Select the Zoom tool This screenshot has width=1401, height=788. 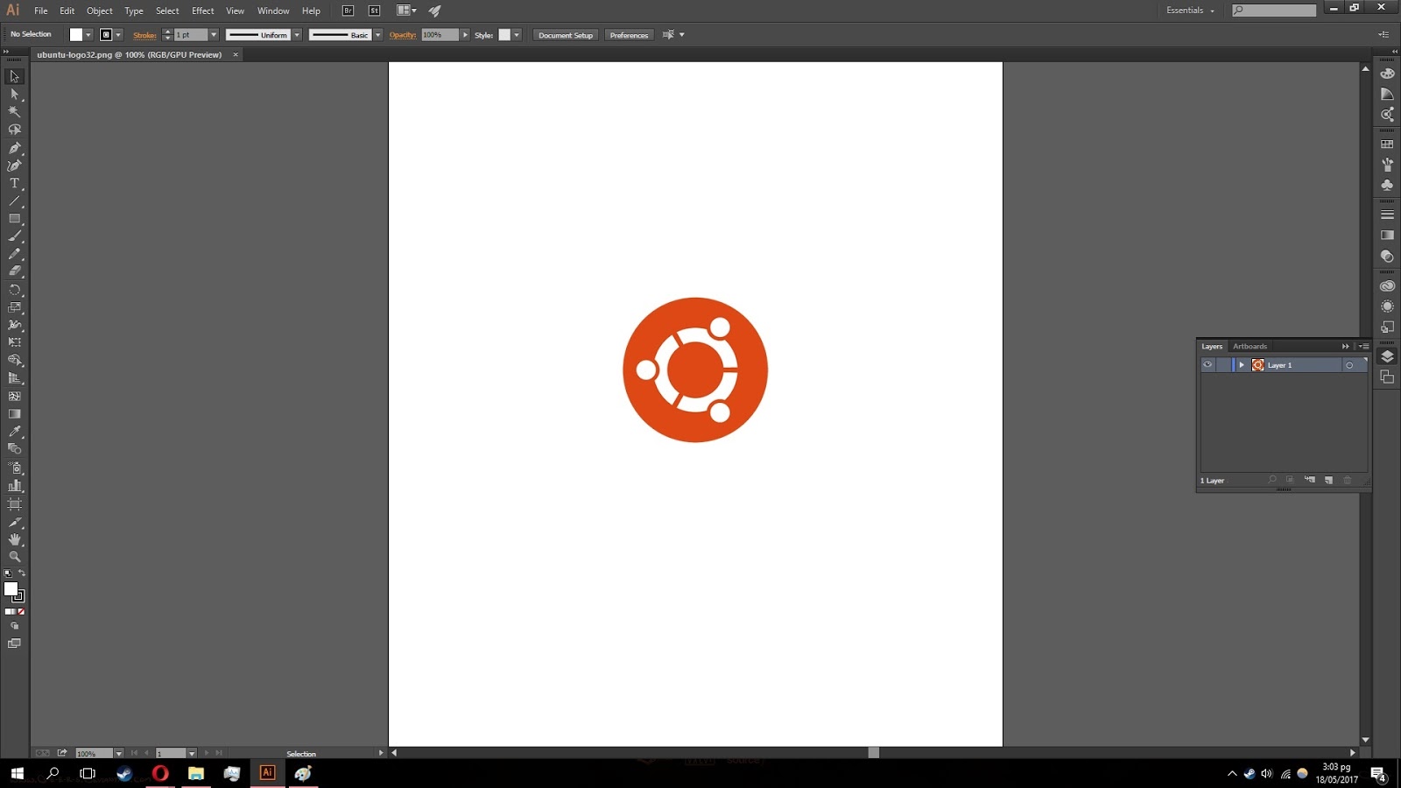point(15,557)
